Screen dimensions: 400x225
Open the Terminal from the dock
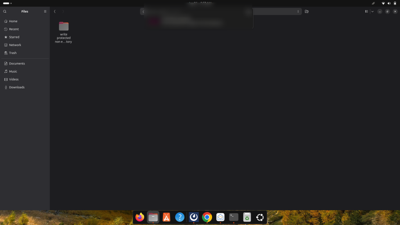point(234,217)
